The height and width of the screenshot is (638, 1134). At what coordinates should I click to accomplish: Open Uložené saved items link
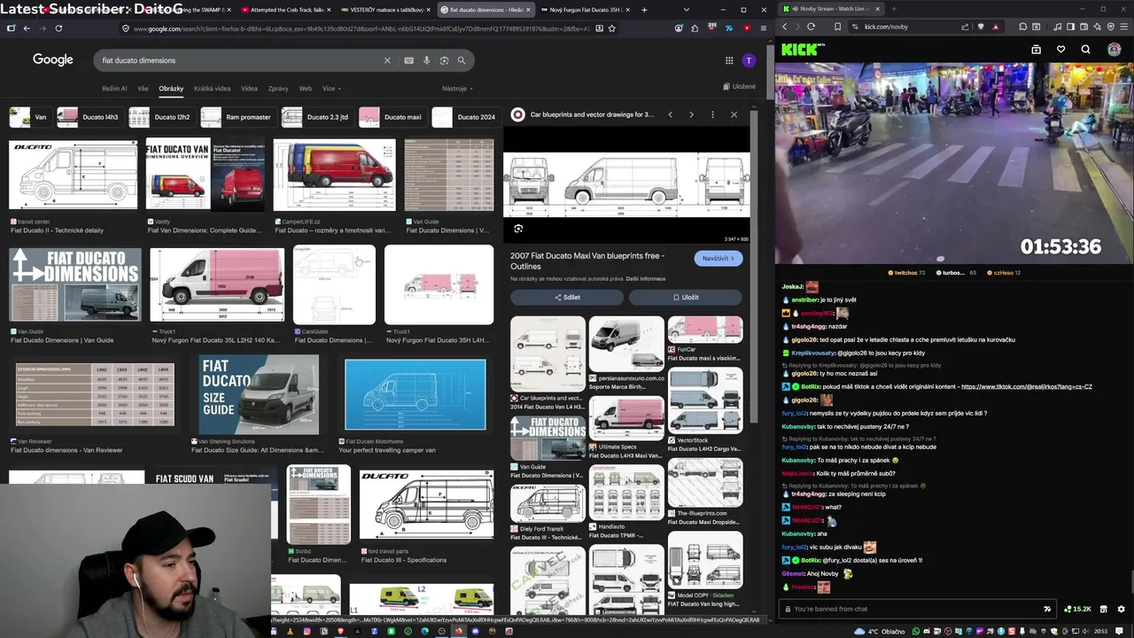coord(739,87)
